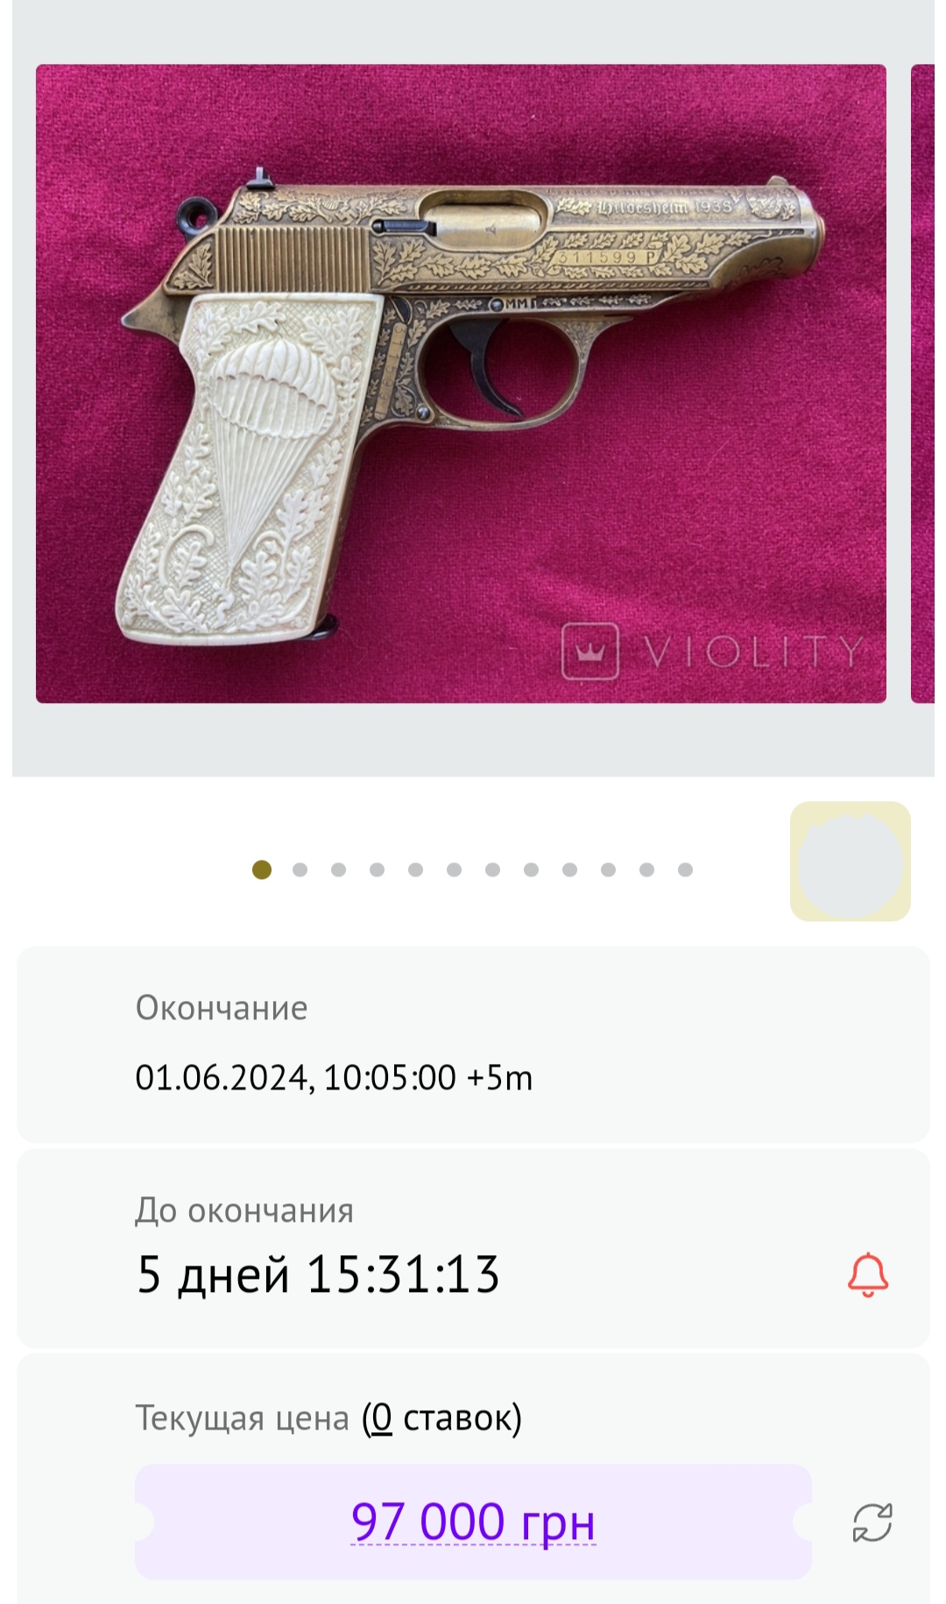This screenshot has height=1604, width=946.
Task: Refresh the current price with the arrows icon
Action: point(872,1522)
